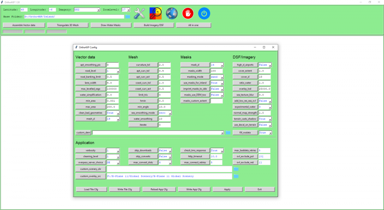Screen dimensions: 384x210
Task: Open the fill_nodata dropdown
Action: tap(270, 133)
